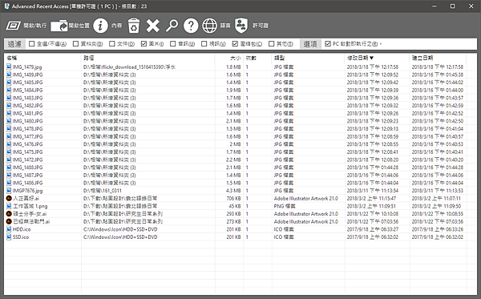The width and height of the screenshot is (481, 299).
Task: Click the Illustrator icon of 碩士分手-女.ai
Action: pos(9,214)
